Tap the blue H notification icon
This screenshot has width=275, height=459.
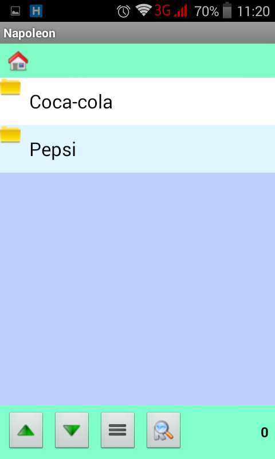pyautogui.click(x=36, y=11)
